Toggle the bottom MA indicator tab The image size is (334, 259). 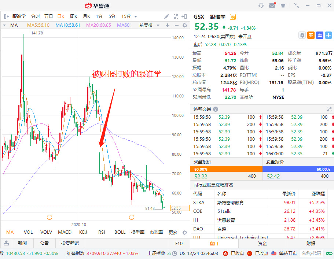coord(10,232)
